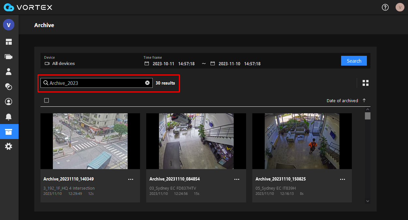Viewport: 408px width, 220px height.
Task: Toggle sort direction for Date of archived
Action: 365,101
